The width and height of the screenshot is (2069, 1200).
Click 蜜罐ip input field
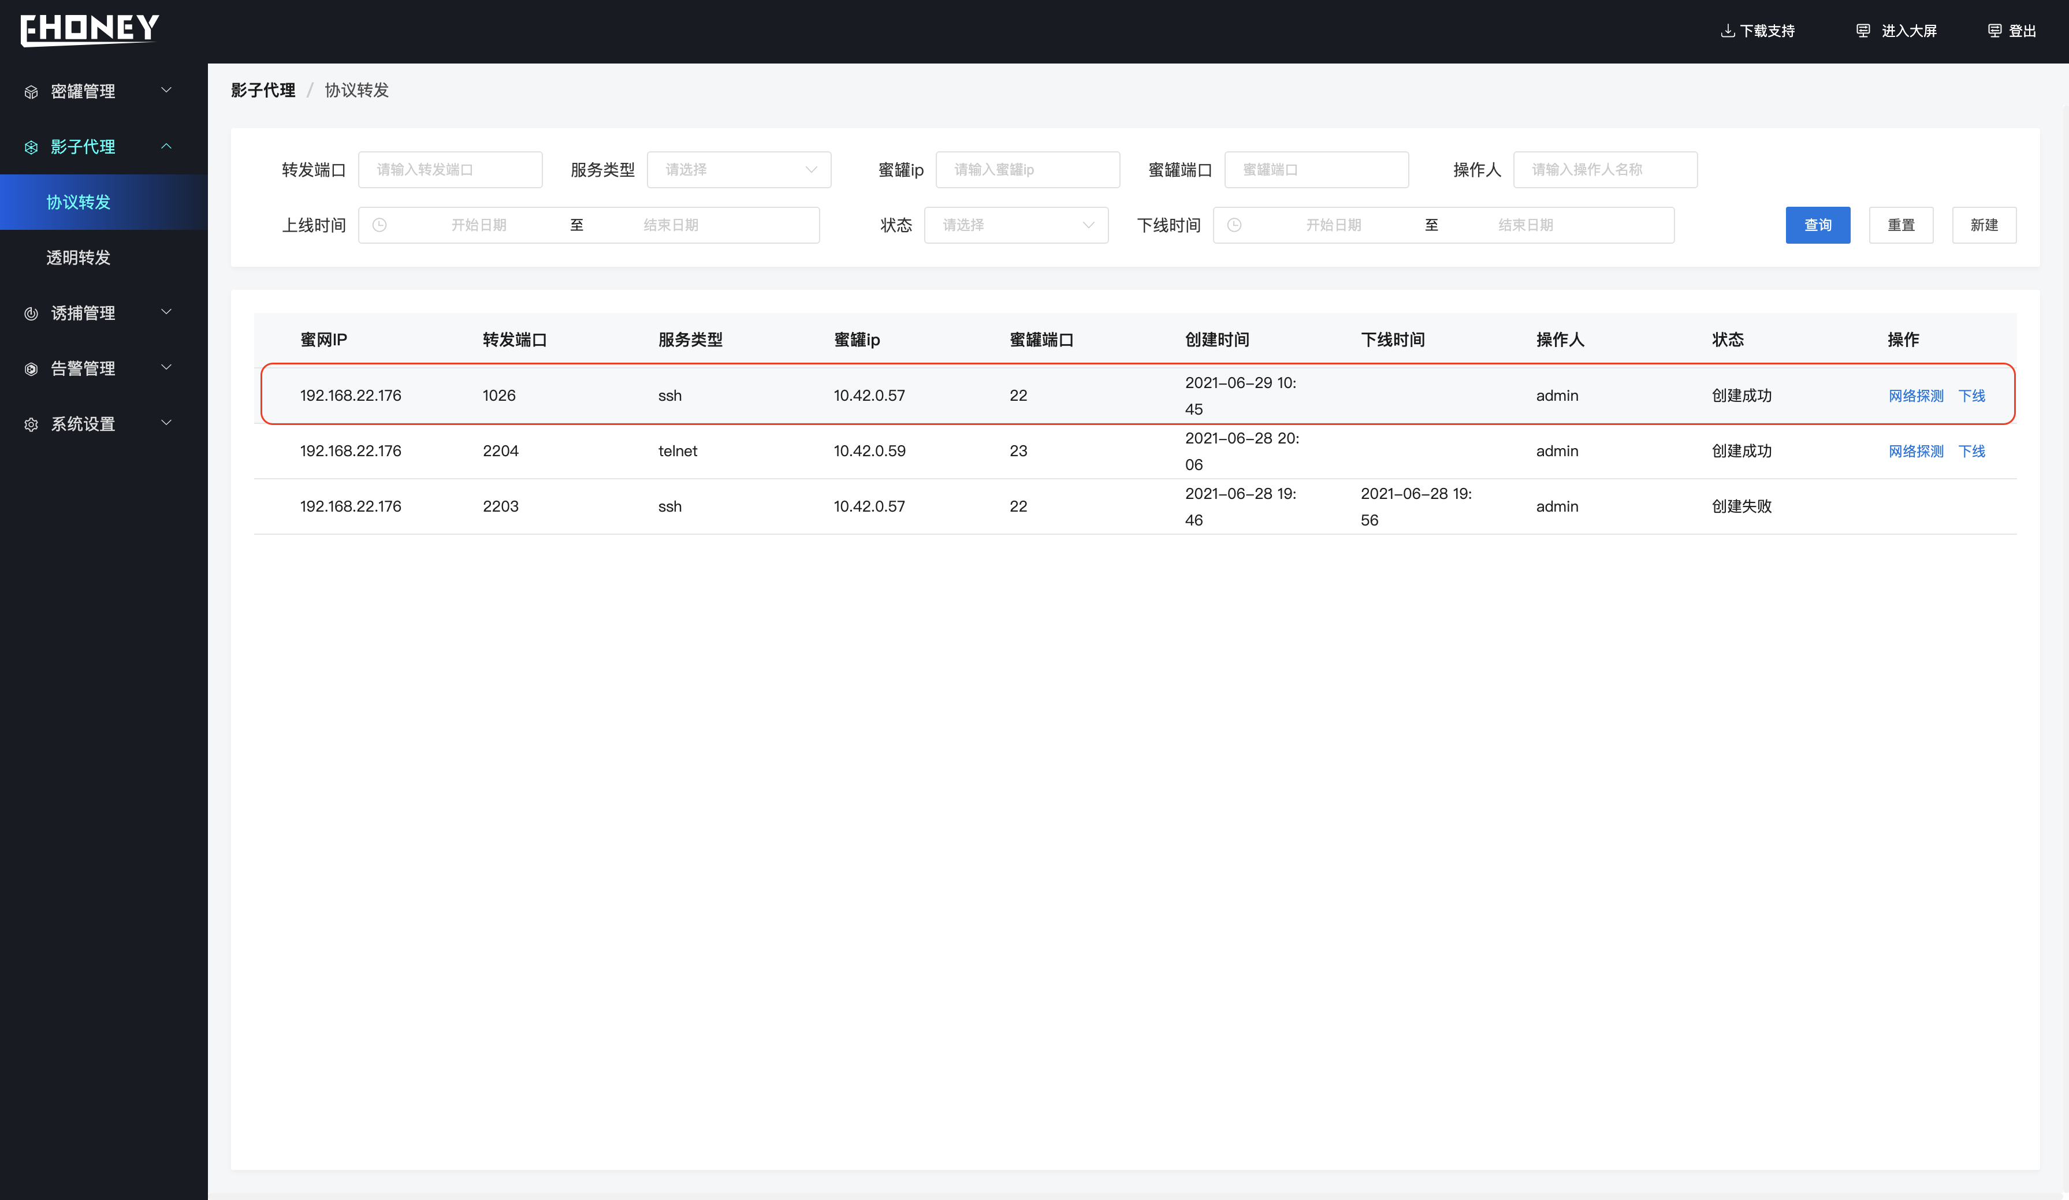1028,169
